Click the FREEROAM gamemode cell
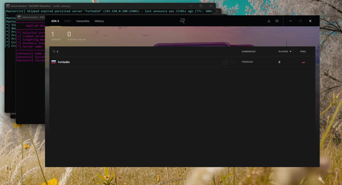This screenshot has width=342, height=185. point(247,62)
